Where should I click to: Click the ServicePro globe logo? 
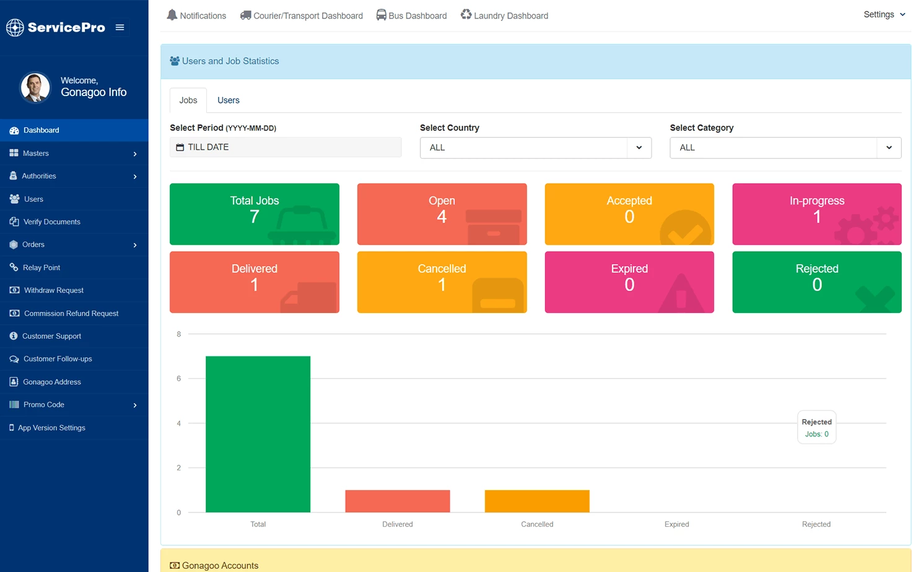15,27
